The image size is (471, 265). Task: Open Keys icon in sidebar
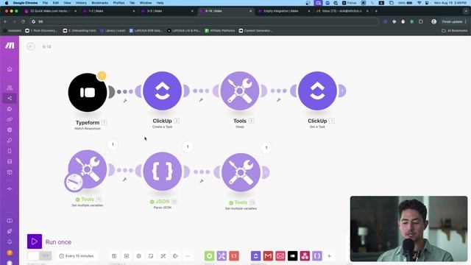point(10,141)
